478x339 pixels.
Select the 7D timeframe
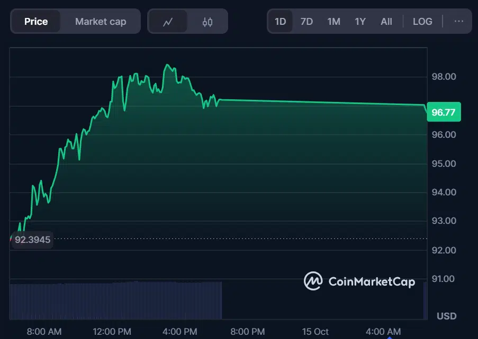(x=306, y=21)
